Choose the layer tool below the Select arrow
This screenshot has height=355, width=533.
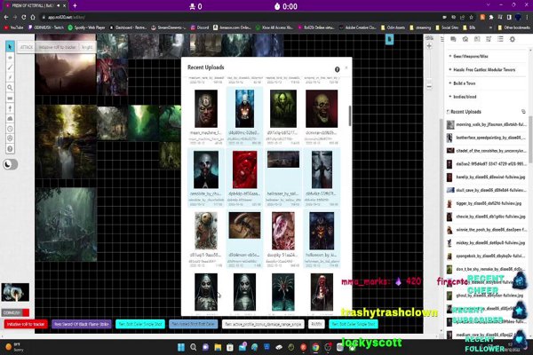[10, 57]
